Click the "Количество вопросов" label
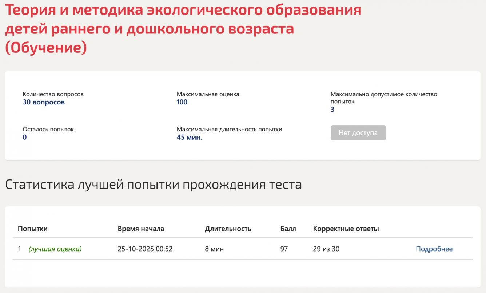Image resolution: width=486 pixels, height=293 pixels. 53,94
